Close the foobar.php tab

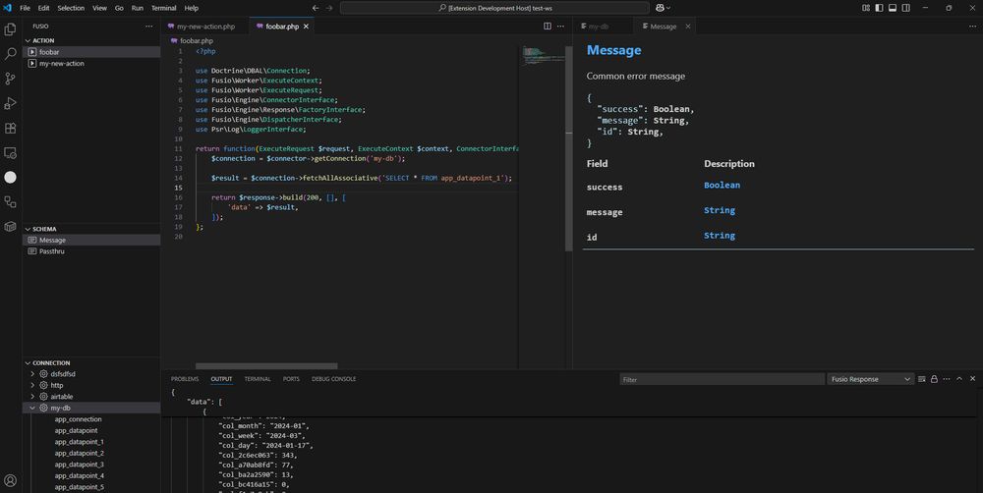tap(306, 27)
